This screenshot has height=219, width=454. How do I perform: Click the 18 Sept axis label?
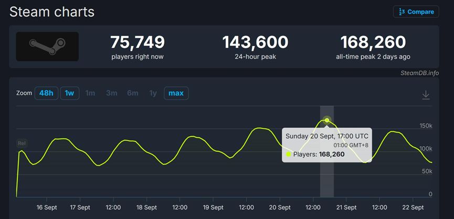point(146,207)
